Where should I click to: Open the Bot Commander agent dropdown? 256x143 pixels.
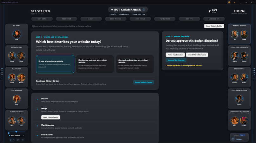17,135
